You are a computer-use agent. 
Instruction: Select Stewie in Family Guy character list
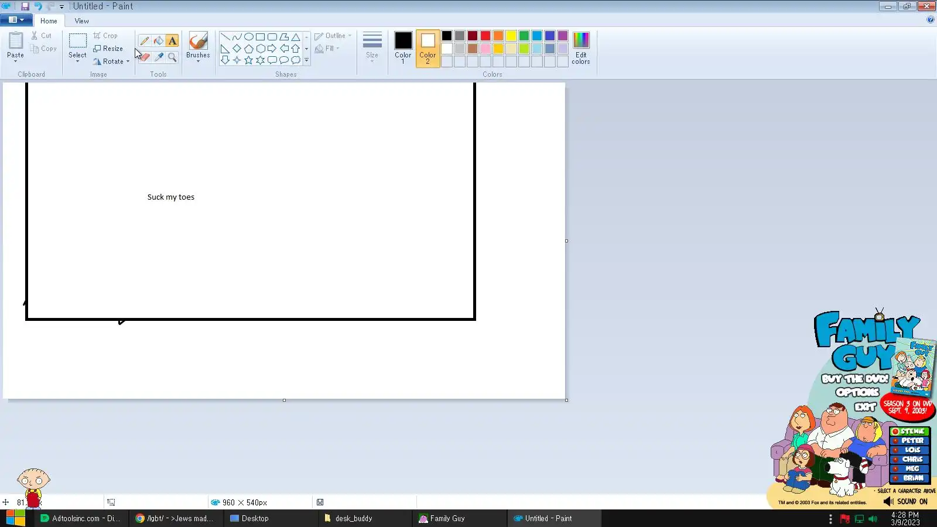[909, 432]
